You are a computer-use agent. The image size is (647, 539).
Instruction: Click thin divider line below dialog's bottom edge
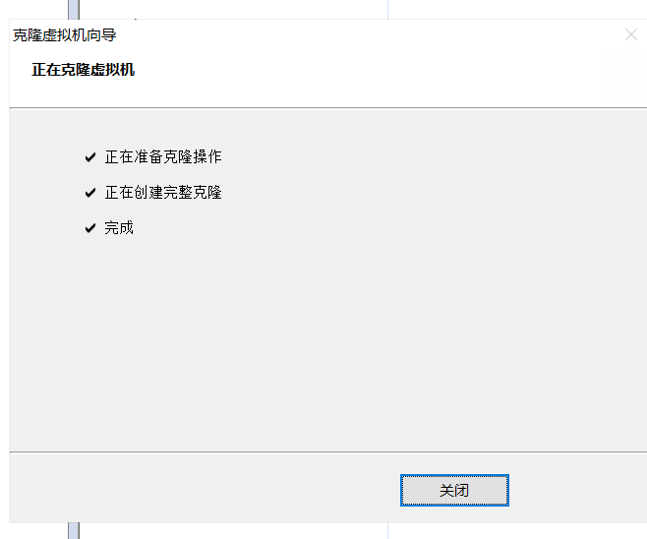pos(387,531)
